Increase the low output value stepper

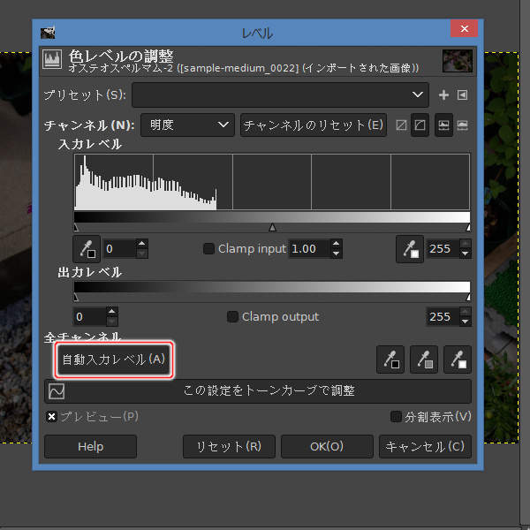(112, 312)
